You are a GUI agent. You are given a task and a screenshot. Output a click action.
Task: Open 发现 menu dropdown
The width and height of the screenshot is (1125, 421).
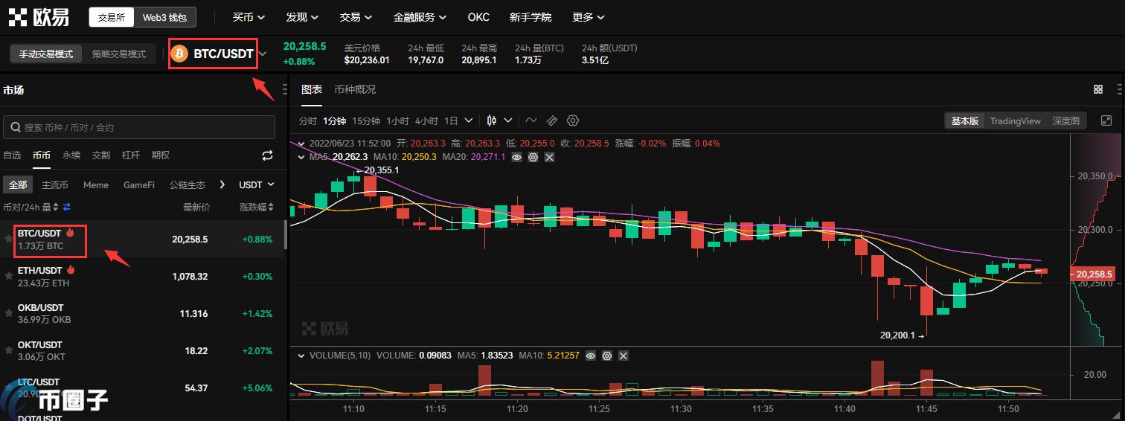coord(302,17)
